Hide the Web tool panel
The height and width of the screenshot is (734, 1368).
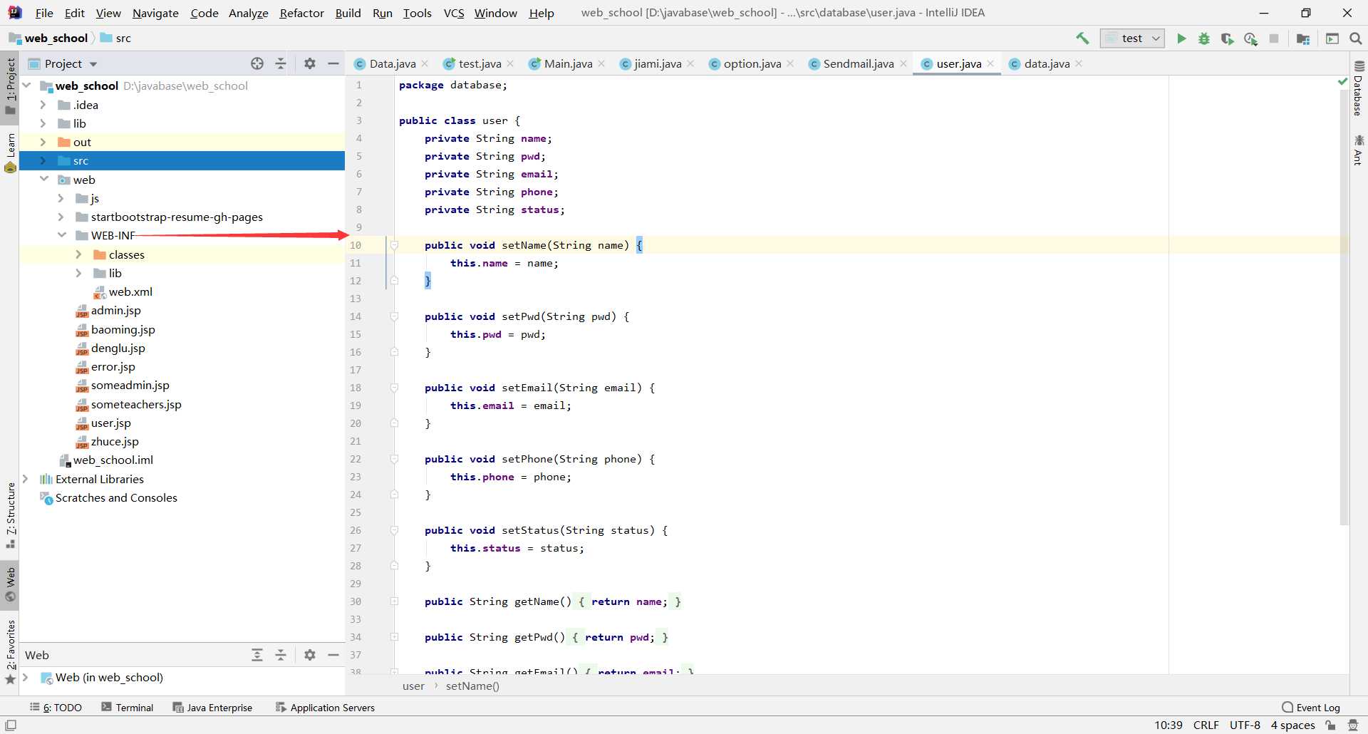(x=333, y=655)
